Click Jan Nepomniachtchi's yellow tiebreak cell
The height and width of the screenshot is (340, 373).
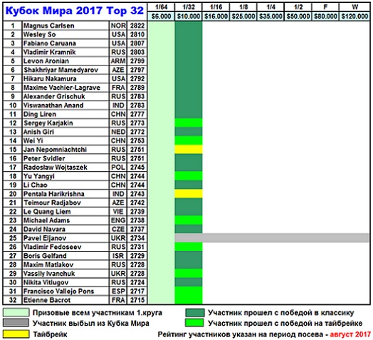click(x=189, y=150)
